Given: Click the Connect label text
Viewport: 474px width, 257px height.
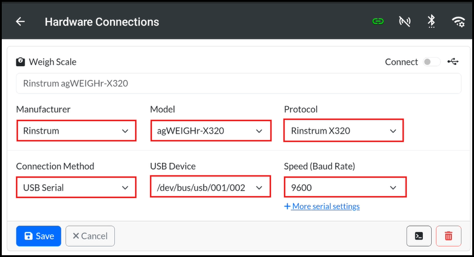Looking at the screenshot, I should point(401,62).
